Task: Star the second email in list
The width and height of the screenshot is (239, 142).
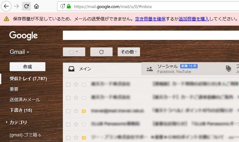Action: coord(76,98)
